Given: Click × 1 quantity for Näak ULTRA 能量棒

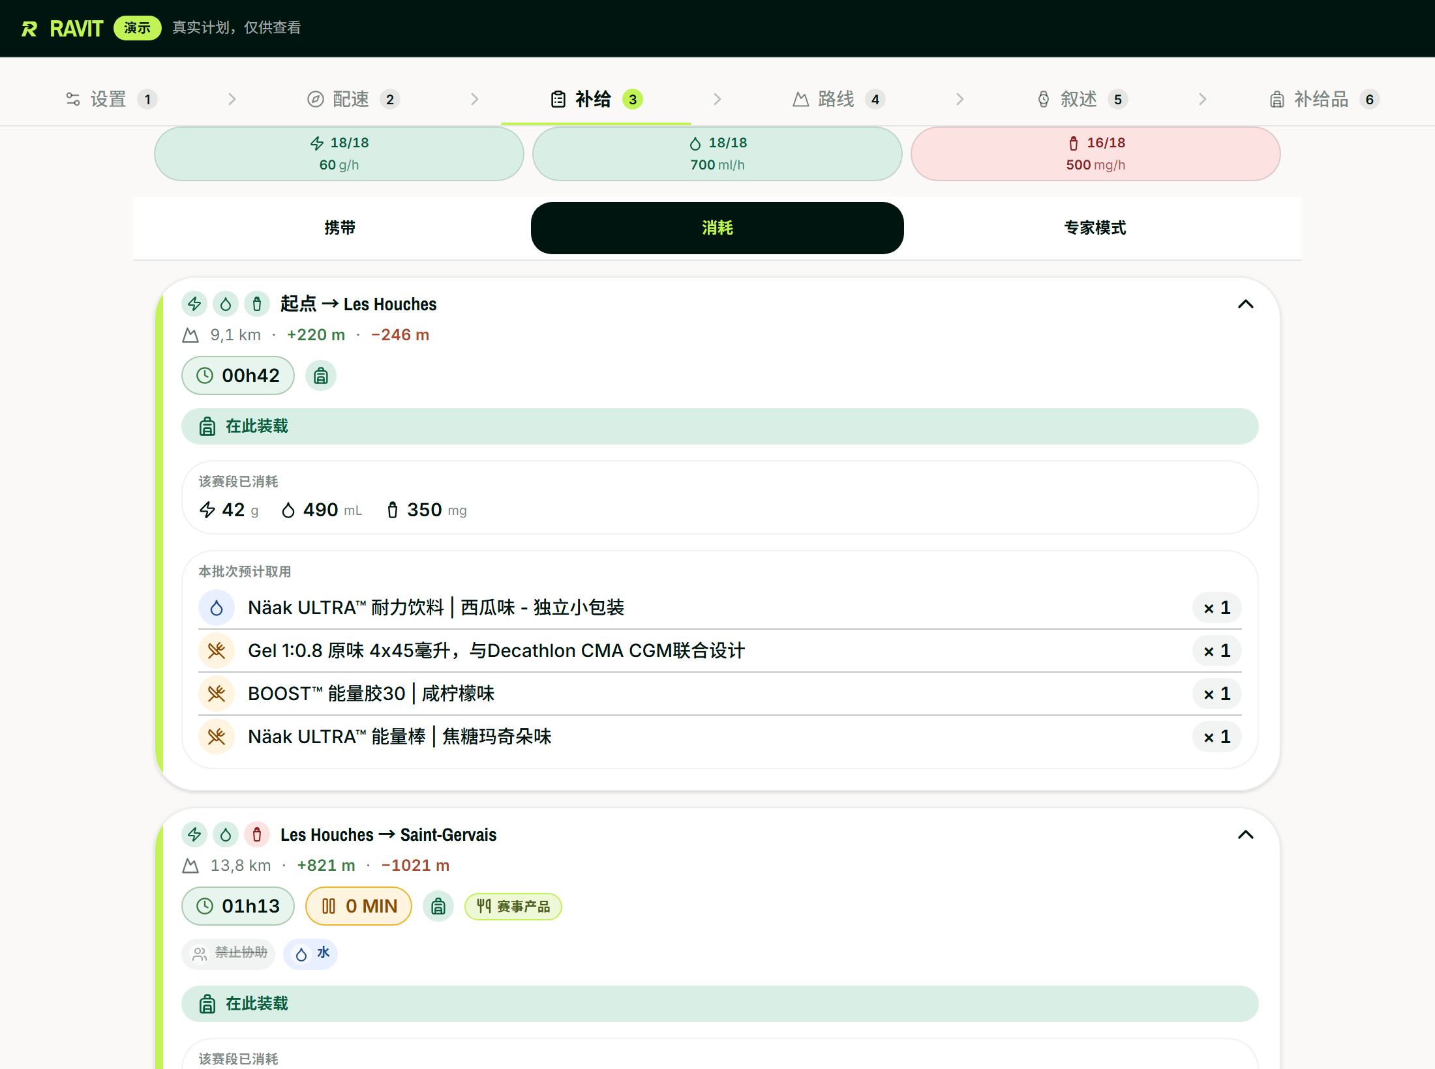Looking at the screenshot, I should [x=1217, y=737].
